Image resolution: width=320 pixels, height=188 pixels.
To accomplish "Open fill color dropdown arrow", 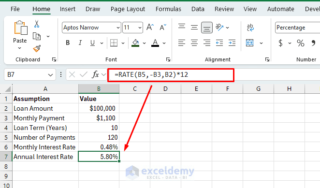I will point(144,43).
